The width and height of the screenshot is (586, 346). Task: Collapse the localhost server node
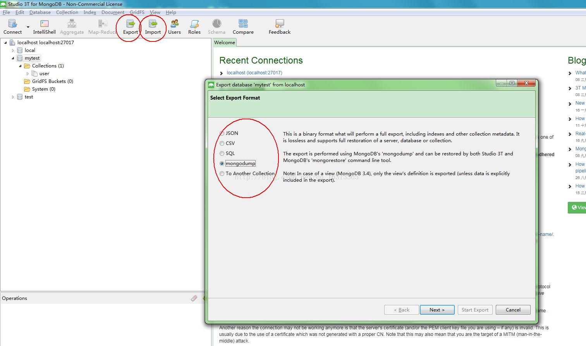pos(5,43)
